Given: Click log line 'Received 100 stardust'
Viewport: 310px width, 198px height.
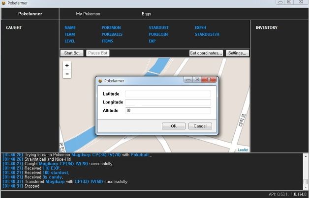Looking at the screenshot, I should (36, 173).
